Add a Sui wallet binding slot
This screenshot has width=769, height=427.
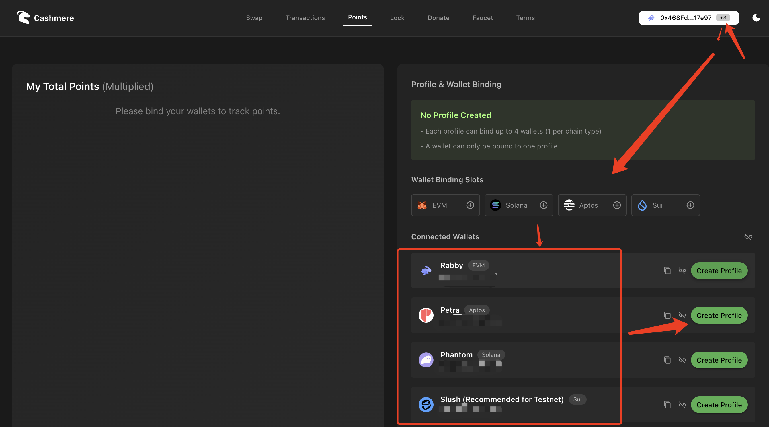[x=690, y=205]
